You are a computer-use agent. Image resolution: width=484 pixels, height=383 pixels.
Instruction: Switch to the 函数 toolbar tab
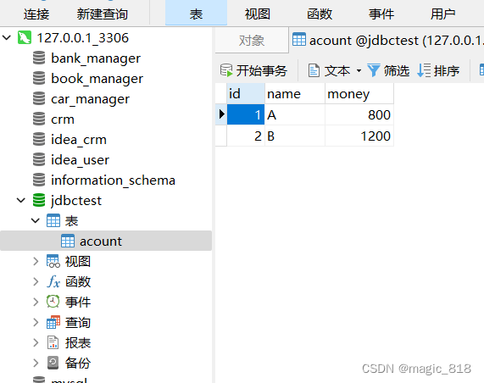pos(320,14)
